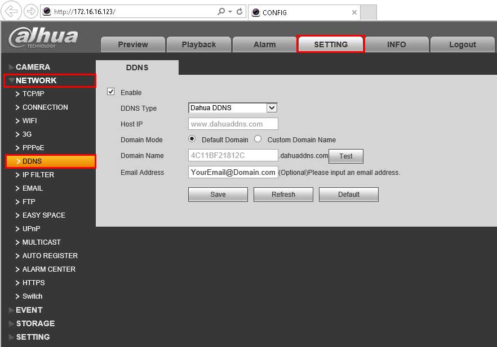497x347 pixels.
Task: Click into the Email Address field
Action: [233, 173]
